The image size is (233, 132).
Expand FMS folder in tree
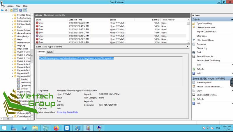12,27
